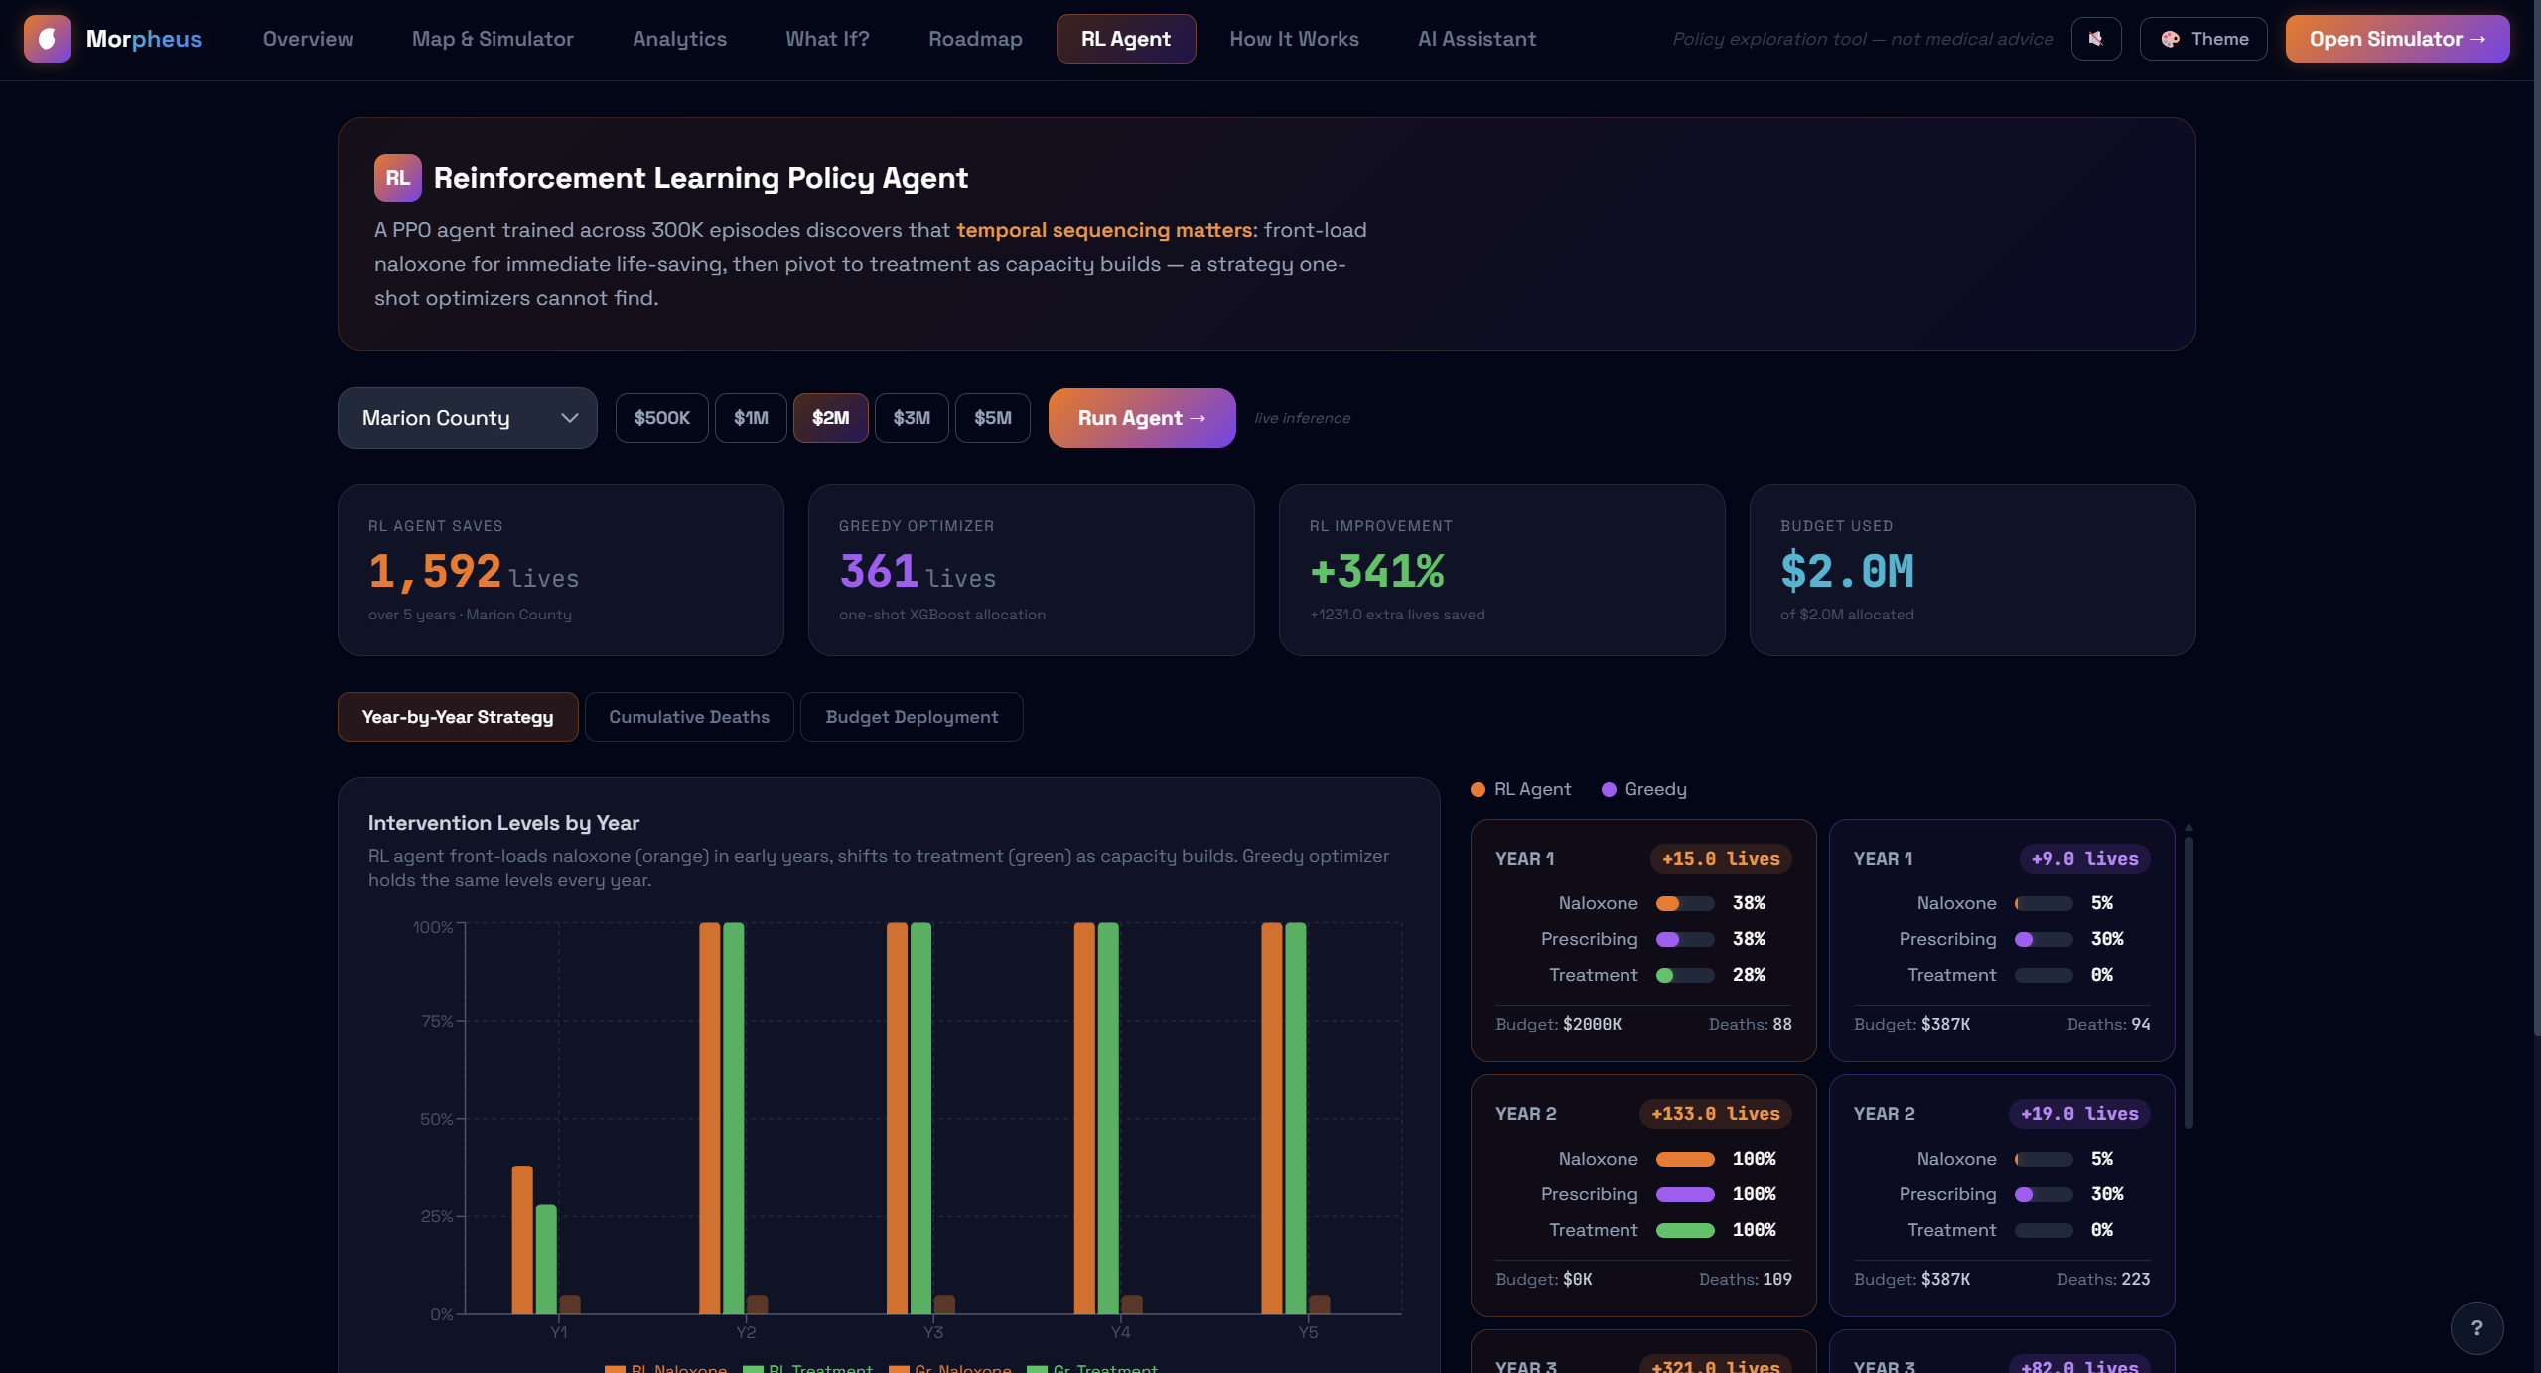Click the county selector chevron arrow
This screenshot has width=2541, height=1373.
(569, 418)
